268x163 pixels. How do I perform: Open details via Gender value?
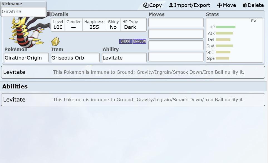[x=73, y=25]
